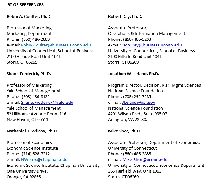Click the name Robin A. Coulter, Ph.D.
Image resolution: width=213 pixels, height=184 pixels.
click(x=29, y=16)
